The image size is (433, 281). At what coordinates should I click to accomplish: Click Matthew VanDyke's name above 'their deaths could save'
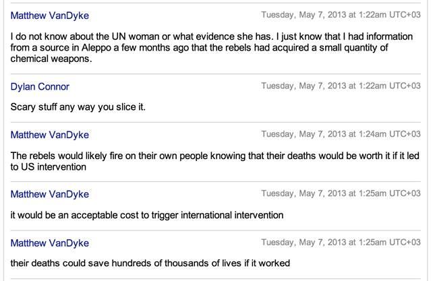pyautogui.click(x=50, y=243)
